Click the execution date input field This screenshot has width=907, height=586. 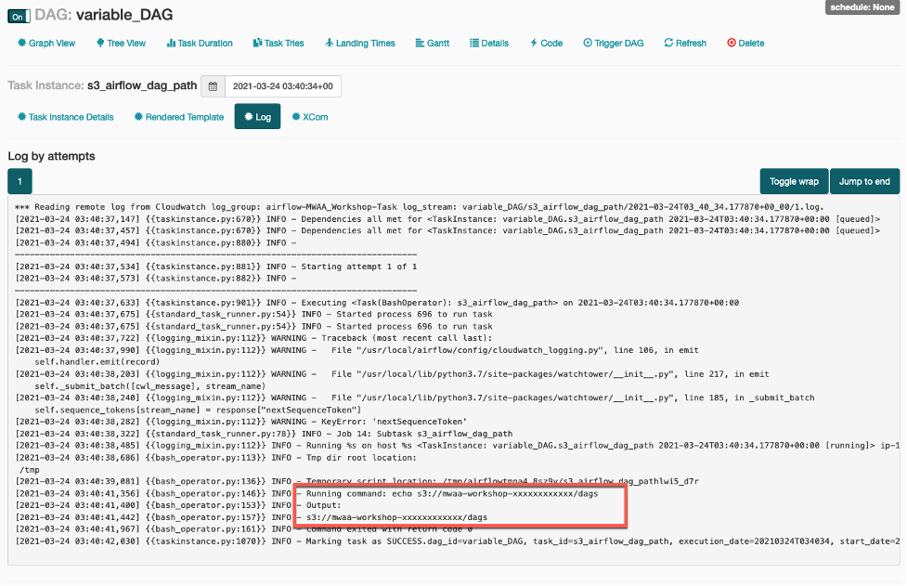(282, 86)
